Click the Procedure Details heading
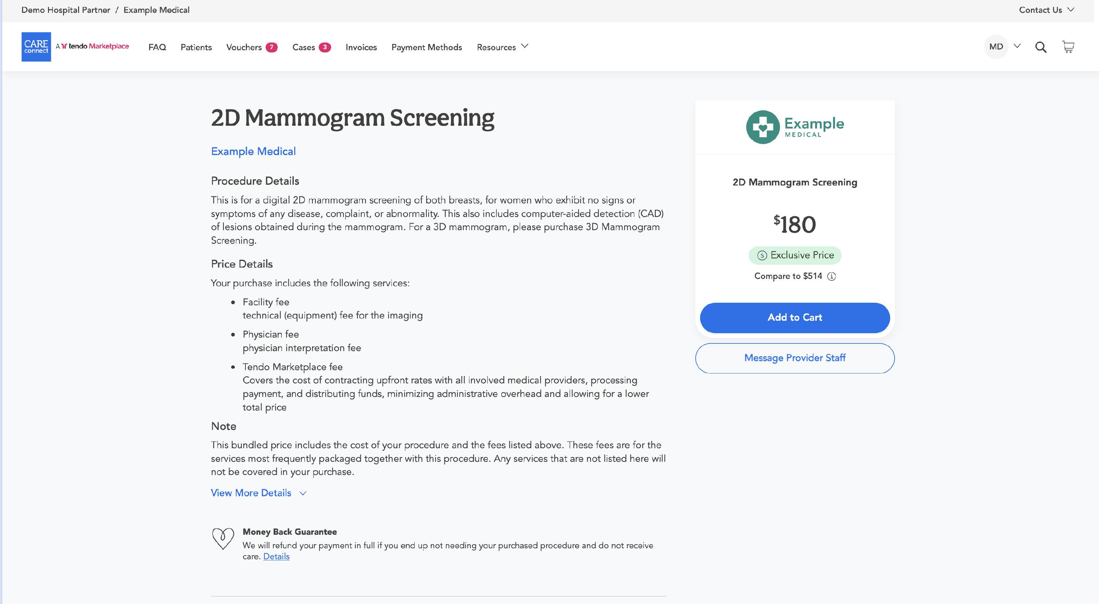 point(255,181)
